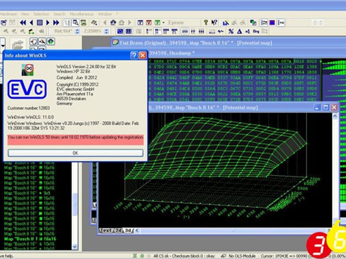Click the green X checksum status bar icon
This screenshot has height=259, width=346.
(x=135, y=256)
